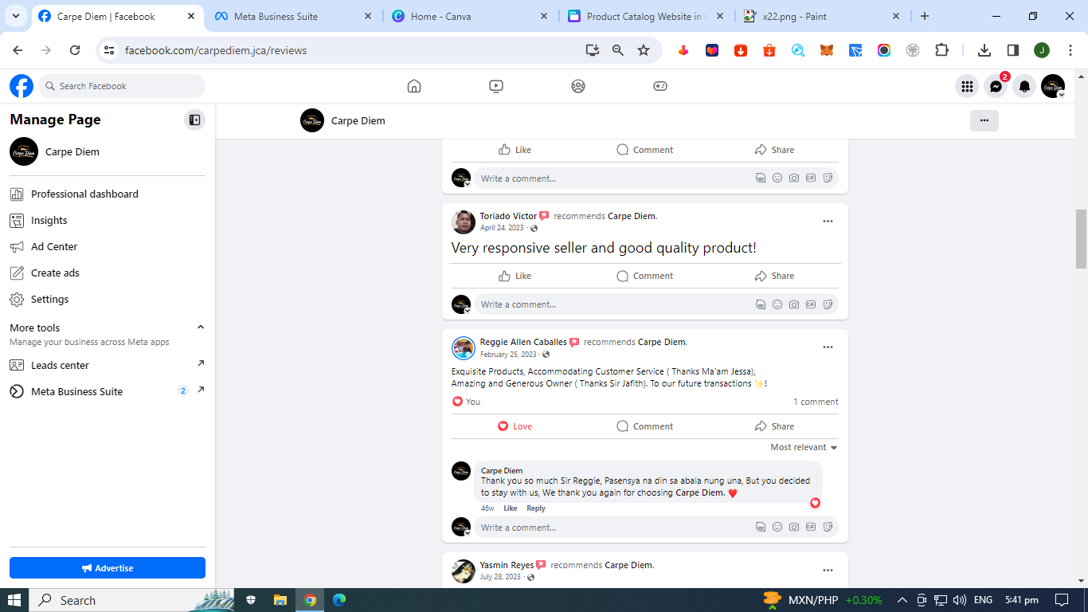Bookmark this page with star icon
Image resolution: width=1088 pixels, height=612 pixels.
pos(644,50)
